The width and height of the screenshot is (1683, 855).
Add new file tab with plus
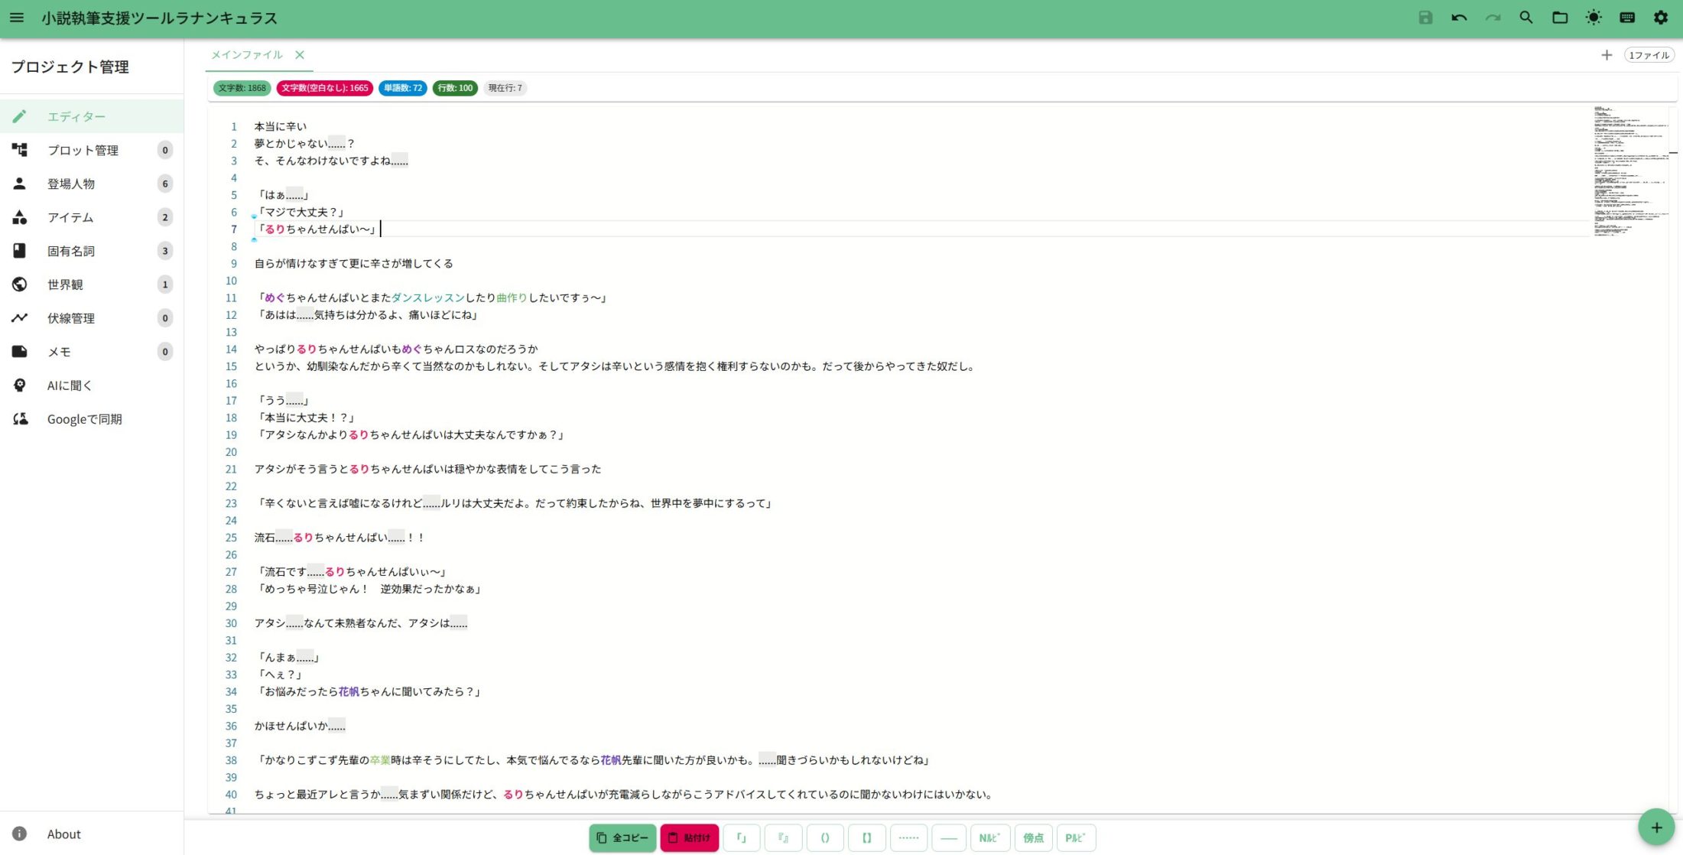(x=1607, y=55)
